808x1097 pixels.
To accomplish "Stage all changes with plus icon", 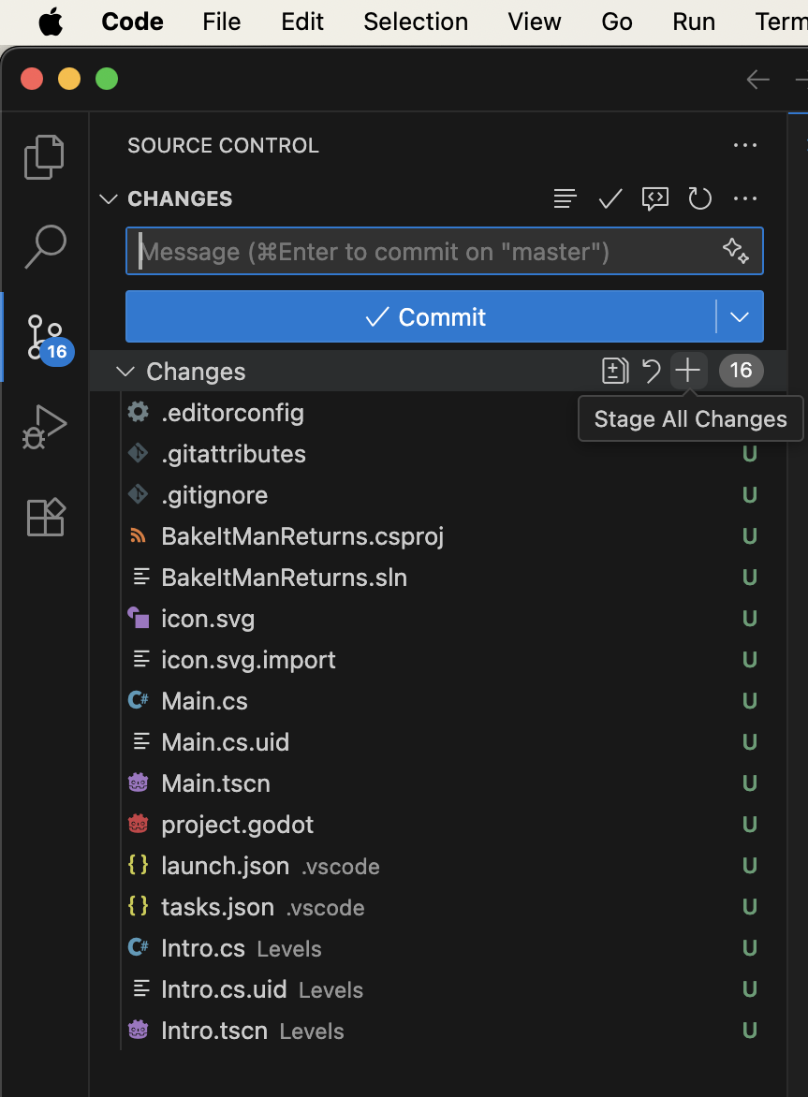I will tap(688, 370).
